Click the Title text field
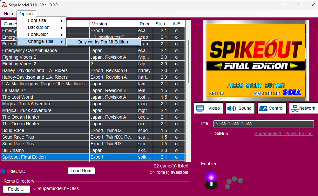The width and height of the screenshot is (318, 196). pos(264,124)
